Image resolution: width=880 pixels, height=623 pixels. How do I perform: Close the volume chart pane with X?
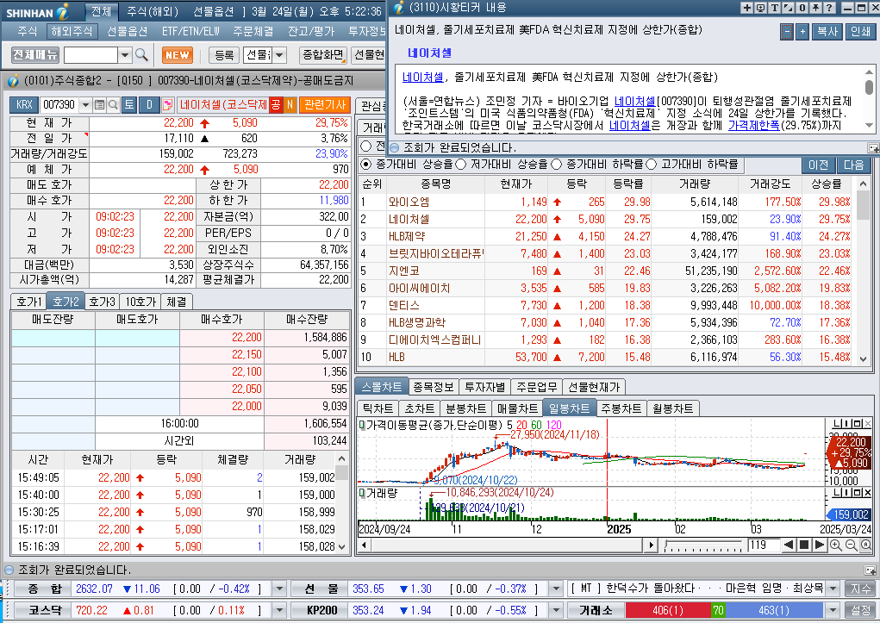point(868,492)
